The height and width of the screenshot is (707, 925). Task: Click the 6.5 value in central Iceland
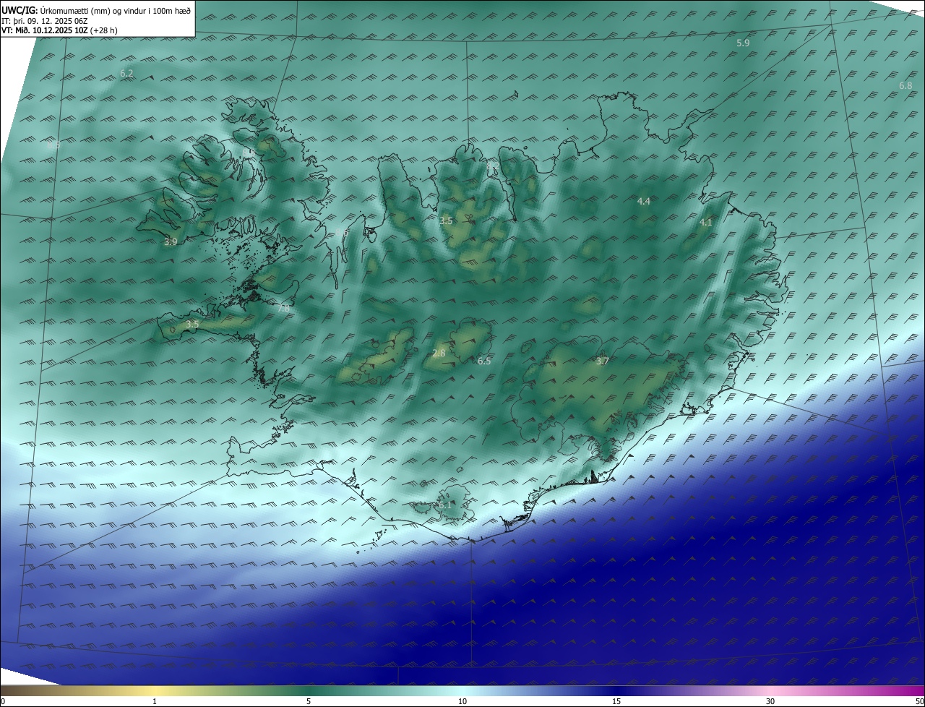(484, 361)
